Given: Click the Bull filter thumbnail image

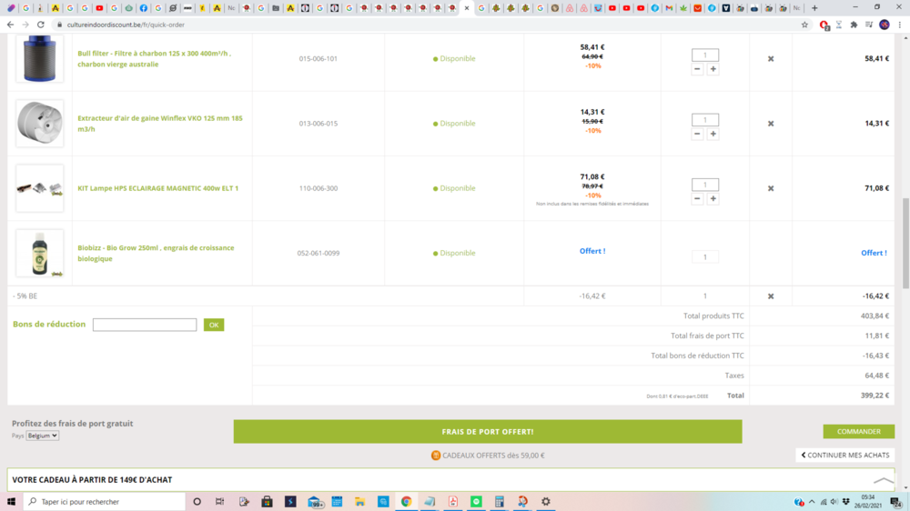Looking at the screenshot, I should (39, 58).
